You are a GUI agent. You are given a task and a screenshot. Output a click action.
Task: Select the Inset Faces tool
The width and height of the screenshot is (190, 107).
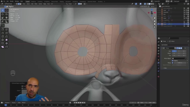(7, 29)
